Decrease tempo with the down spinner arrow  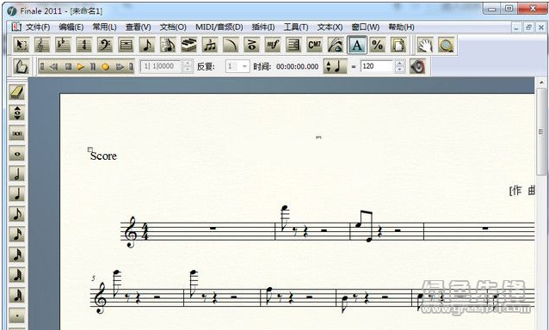click(400, 70)
